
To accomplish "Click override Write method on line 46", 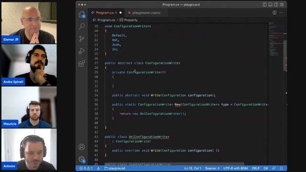I will pos(165,150).
